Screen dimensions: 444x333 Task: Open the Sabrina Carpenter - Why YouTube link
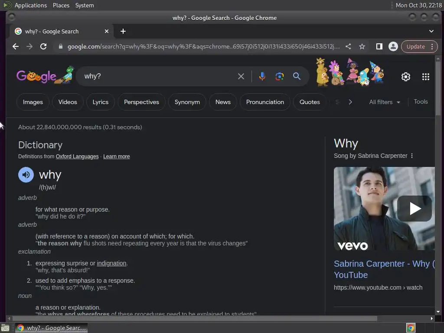[x=384, y=269]
